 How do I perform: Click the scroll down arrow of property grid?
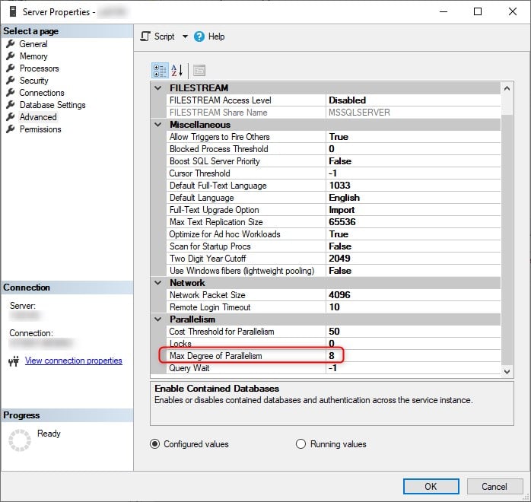[507, 371]
